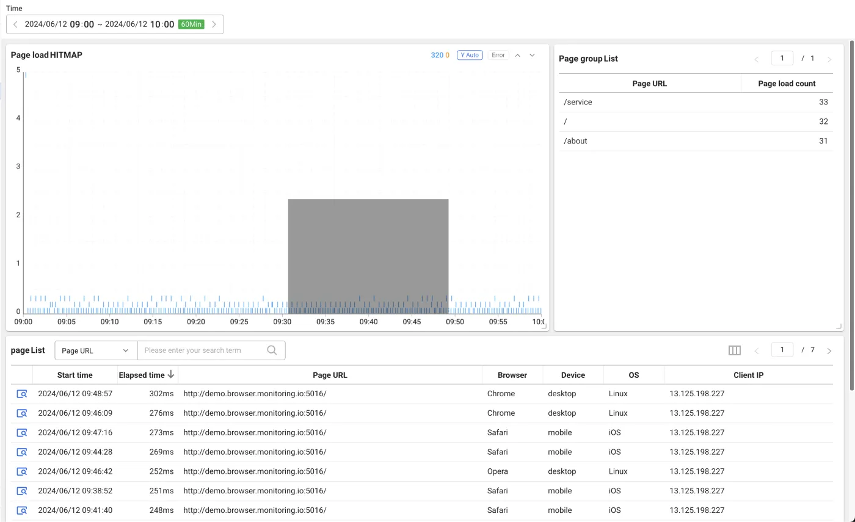Image resolution: width=855 pixels, height=522 pixels.
Task: Click the 2024/06/12 10:00 end time
Action: 140,24
